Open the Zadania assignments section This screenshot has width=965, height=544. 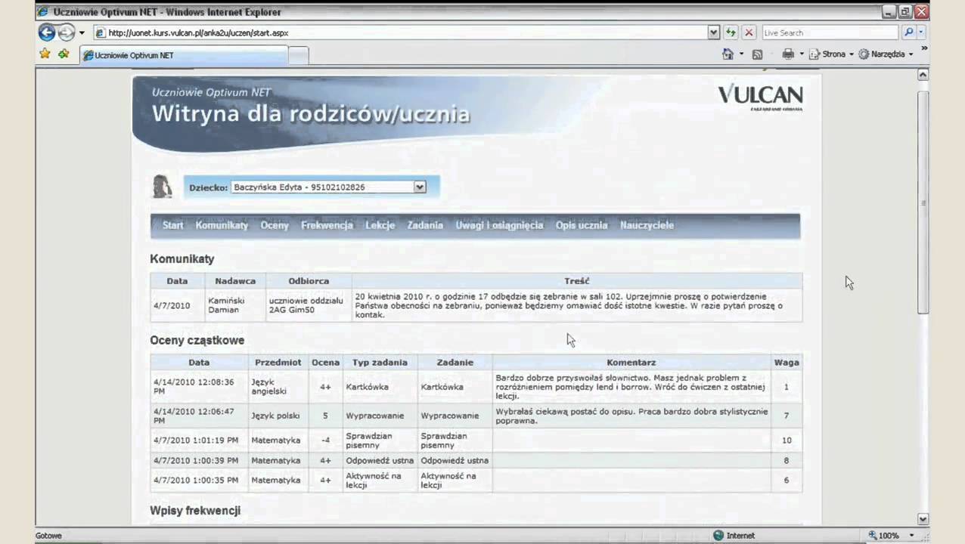425,225
